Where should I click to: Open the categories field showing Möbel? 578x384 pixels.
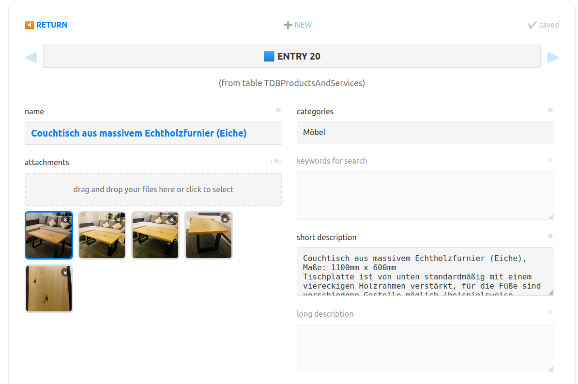point(425,132)
